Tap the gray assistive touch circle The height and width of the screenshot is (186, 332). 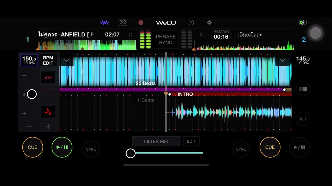316,33
